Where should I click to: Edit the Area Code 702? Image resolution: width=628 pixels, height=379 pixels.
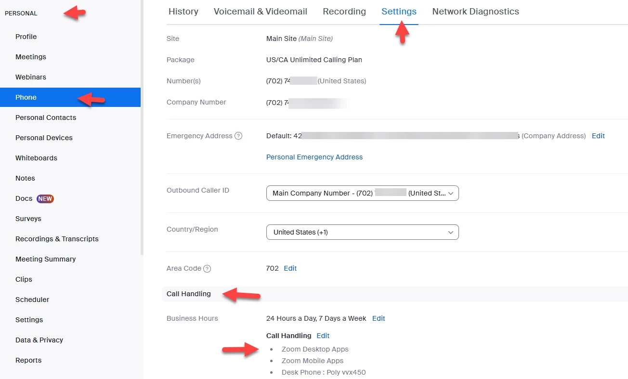click(x=290, y=268)
